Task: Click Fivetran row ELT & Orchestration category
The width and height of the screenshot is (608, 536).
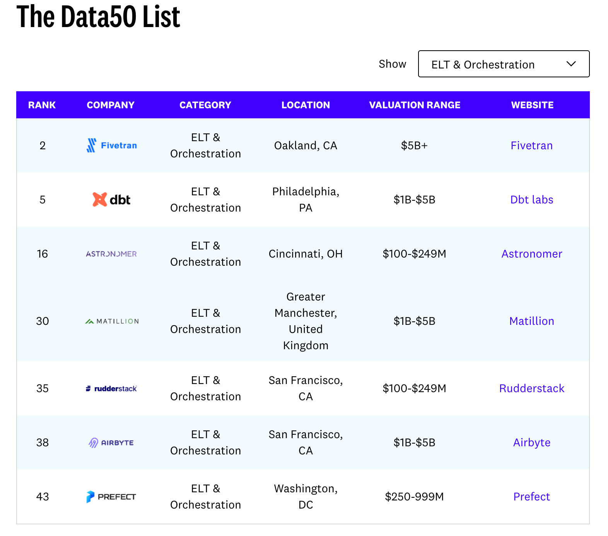Action: 205,145
